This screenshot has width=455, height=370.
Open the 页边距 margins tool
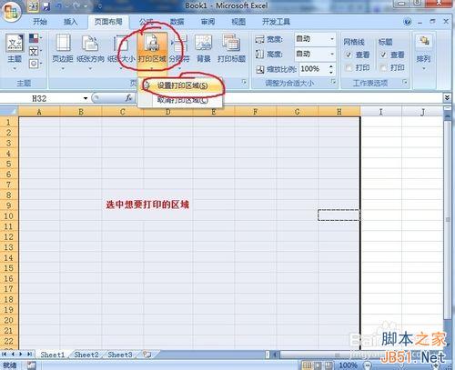tap(63, 49)
